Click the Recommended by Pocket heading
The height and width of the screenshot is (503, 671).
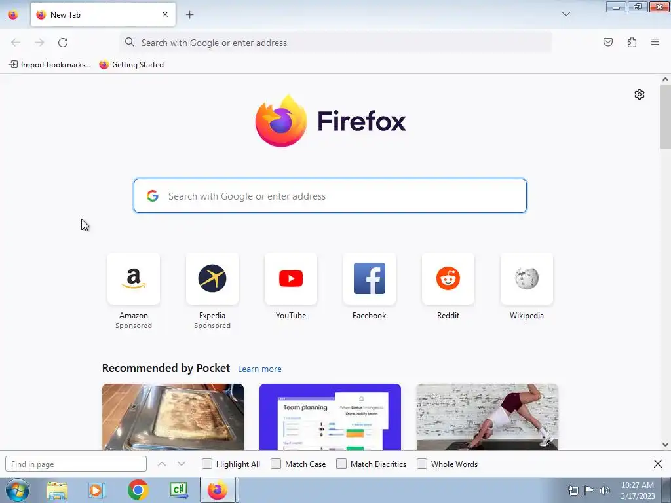166,368
